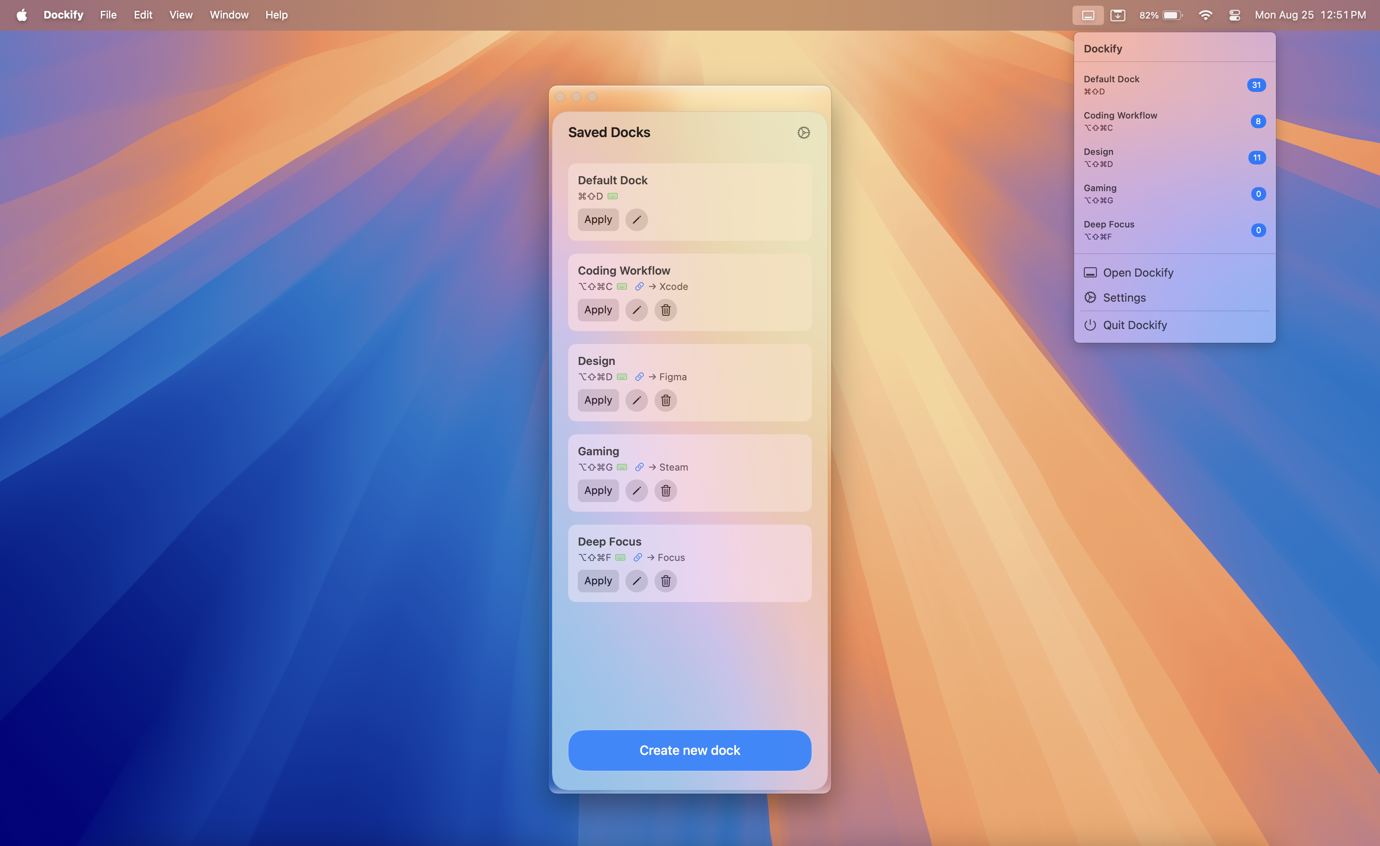1380x846 pixels.
Task: Apply the Deep Focus dock
Action: (x=598, y=581)
